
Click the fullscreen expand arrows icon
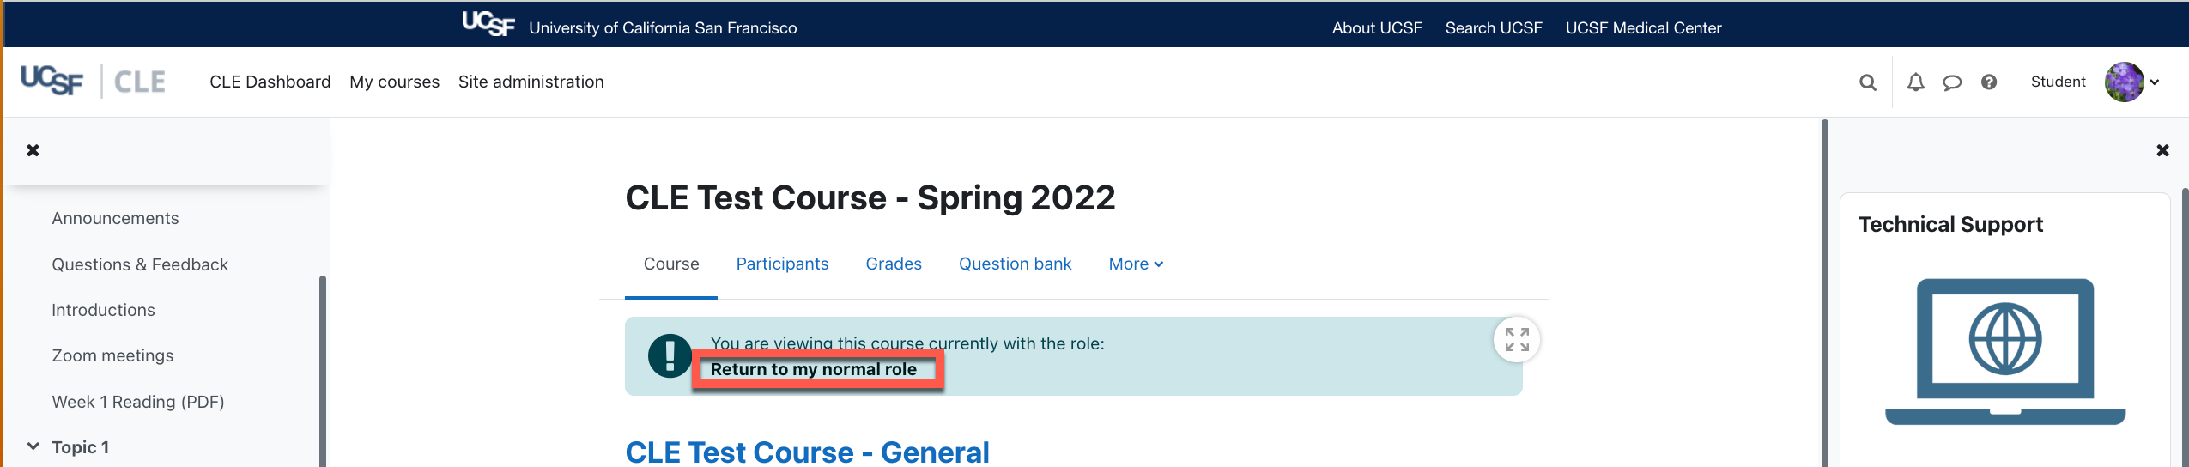pos(1517,340)
